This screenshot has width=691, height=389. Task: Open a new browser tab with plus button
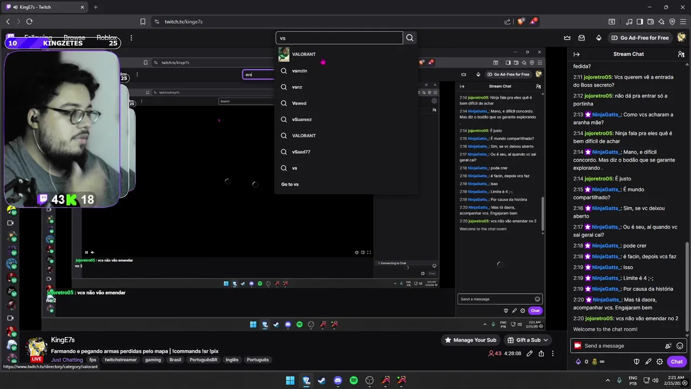pyautogui.click(x=96, y=7)
